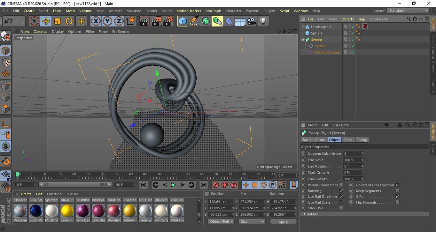The image size is (436, 232).
Task: Step Start Growth value arrows
Action: [x=362, y=173]
